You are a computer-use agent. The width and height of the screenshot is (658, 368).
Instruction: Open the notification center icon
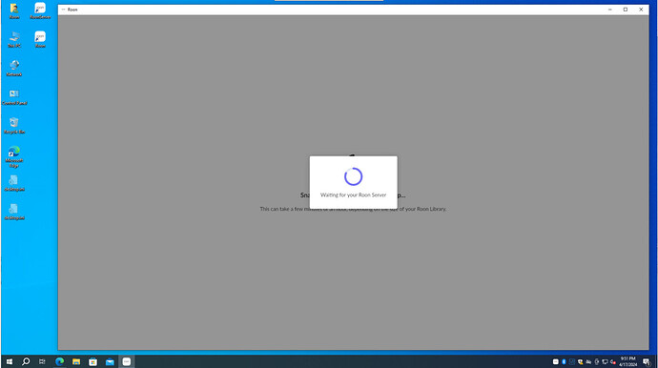point(647,361)
